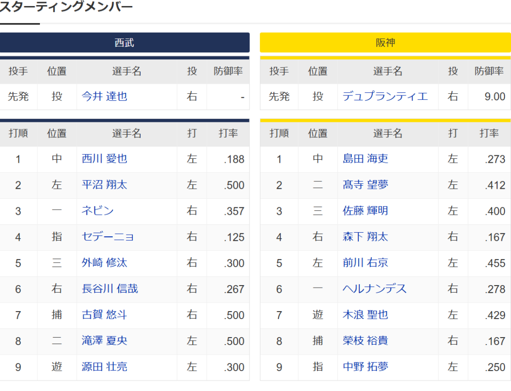Open 前川 右京 player link
Screen dimensions: 511x391
365,263
